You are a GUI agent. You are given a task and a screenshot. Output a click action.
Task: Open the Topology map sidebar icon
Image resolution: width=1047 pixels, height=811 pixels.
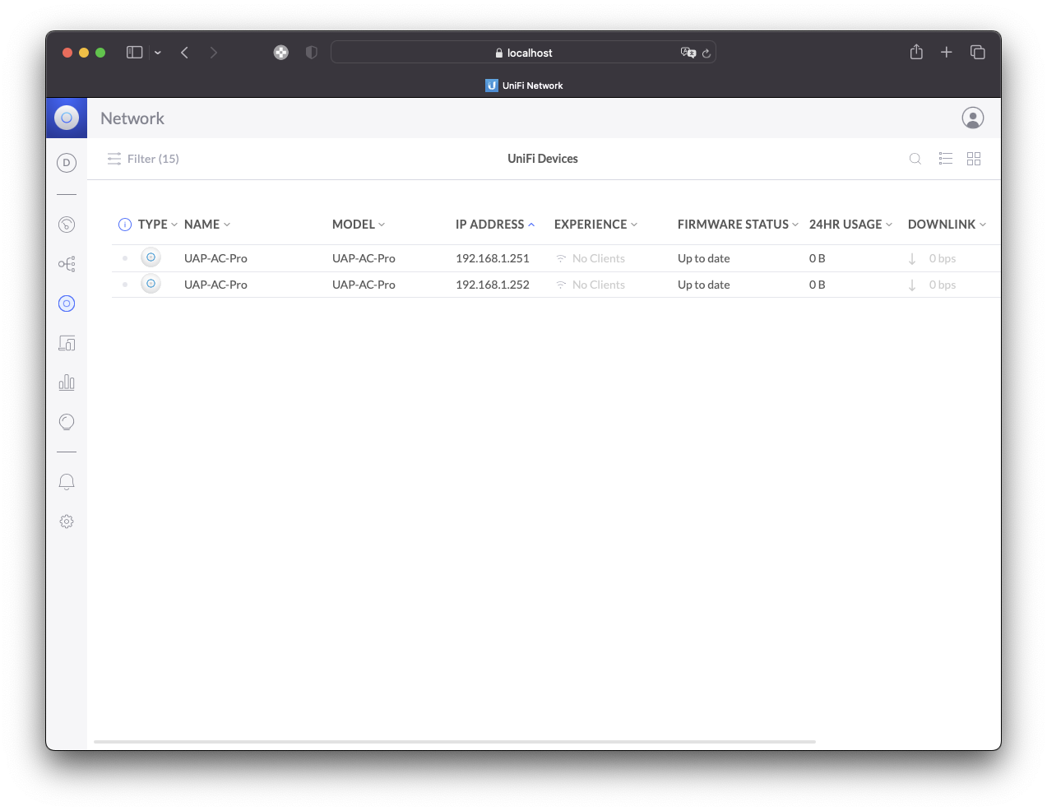click(67, 264)
